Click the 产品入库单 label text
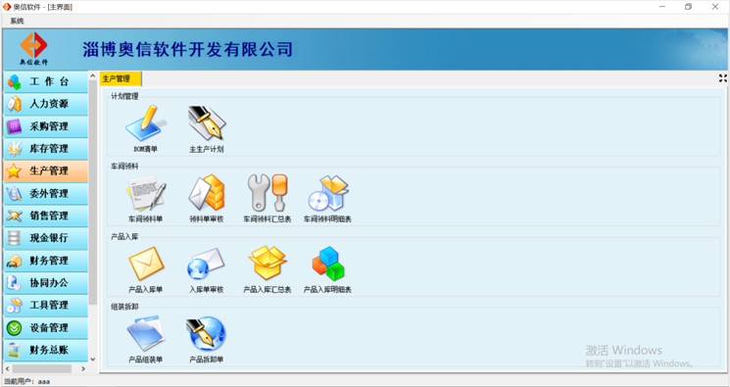 click(x=146, y=290)
